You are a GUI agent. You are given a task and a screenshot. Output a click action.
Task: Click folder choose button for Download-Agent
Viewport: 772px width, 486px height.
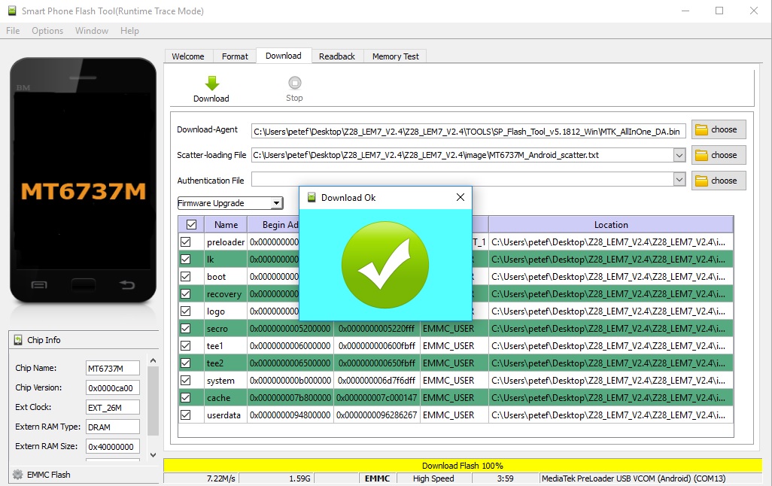click(719, 129)
